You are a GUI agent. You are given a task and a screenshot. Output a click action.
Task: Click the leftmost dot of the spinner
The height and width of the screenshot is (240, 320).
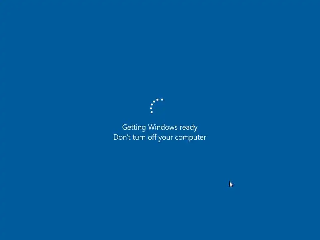point(151,108)
